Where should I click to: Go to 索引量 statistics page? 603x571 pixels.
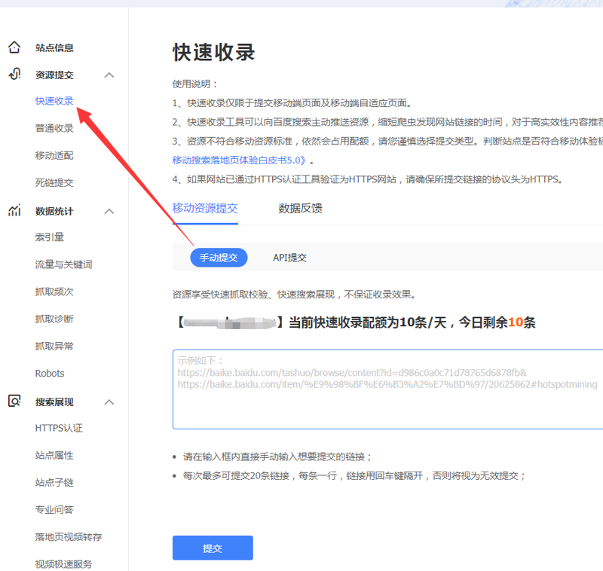[x=50, y=237]
